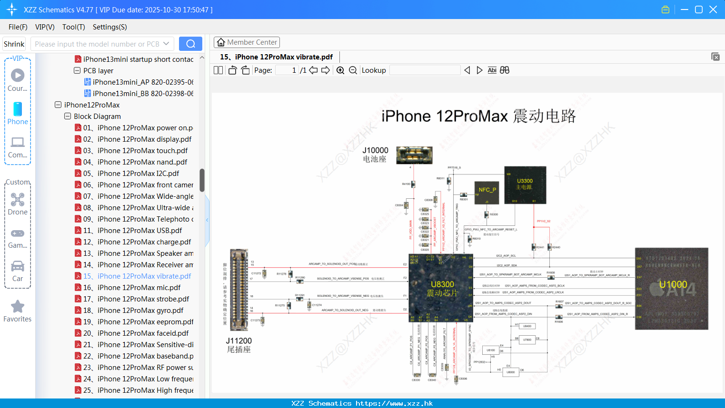Go to next page arrow

pos(326,70)
